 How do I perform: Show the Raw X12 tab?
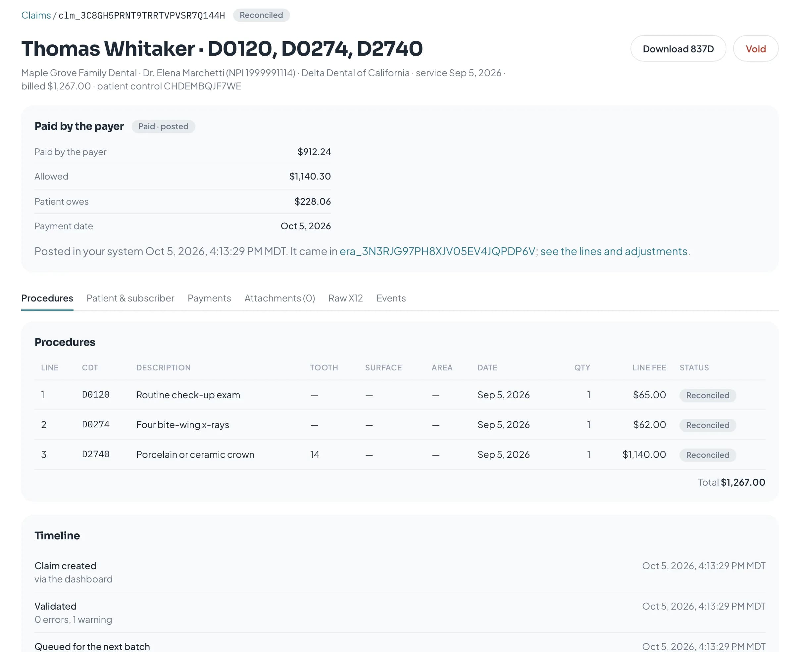(x=345, y=298)
